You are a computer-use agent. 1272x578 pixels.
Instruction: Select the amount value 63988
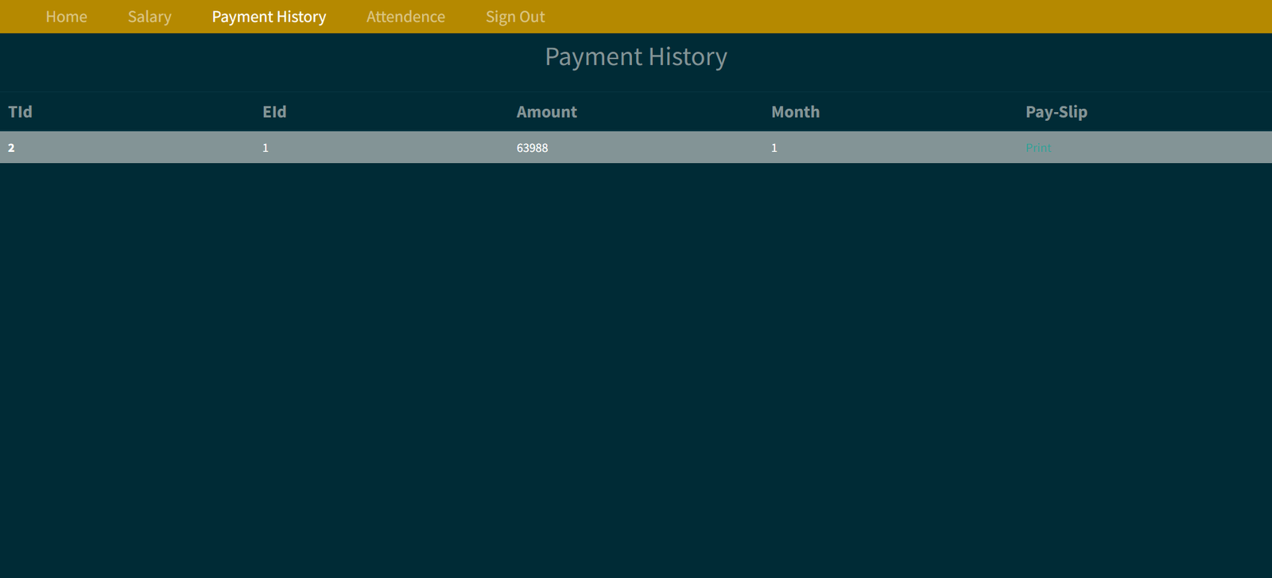coord(532,148)
